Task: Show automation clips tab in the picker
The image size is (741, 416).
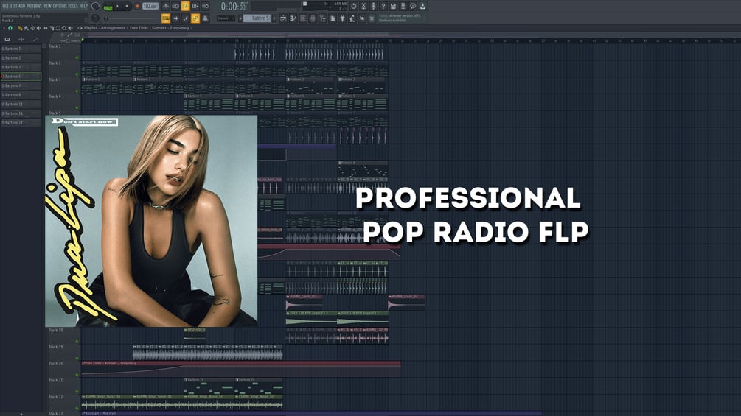Action: 35,40
